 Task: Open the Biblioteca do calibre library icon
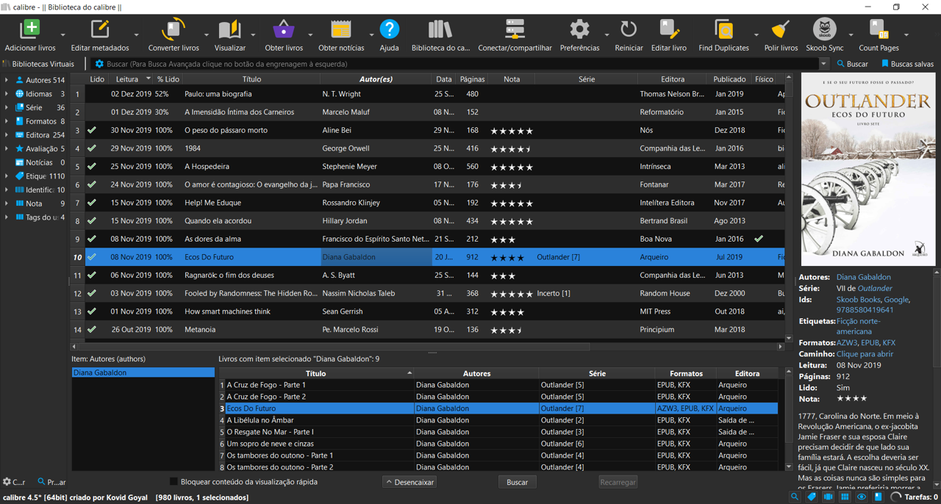click(x=440, y=30)
